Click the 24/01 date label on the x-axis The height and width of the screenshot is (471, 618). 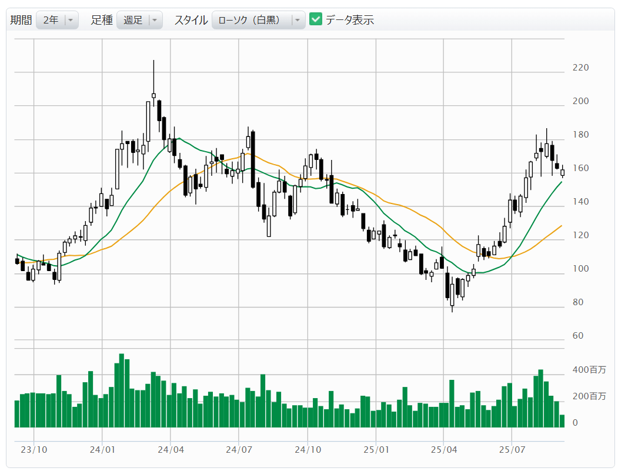pyautogui.click(x=102, y=449)
